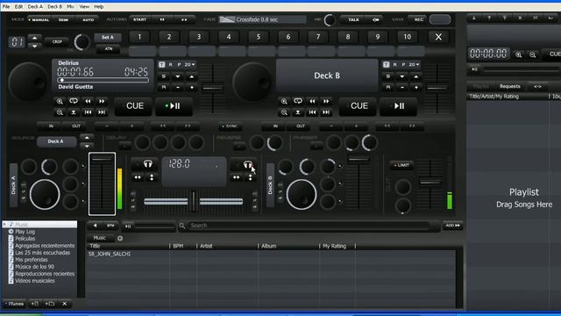Add new music tab with plus icon
Screen dimensions: 561x316
120,238
